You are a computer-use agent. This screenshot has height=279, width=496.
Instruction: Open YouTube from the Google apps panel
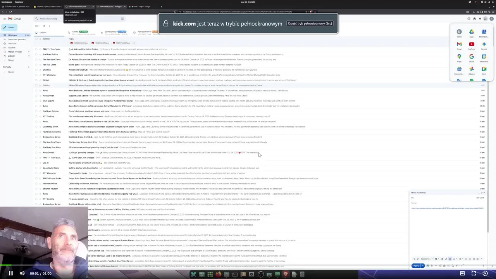[x=471, y=45]
